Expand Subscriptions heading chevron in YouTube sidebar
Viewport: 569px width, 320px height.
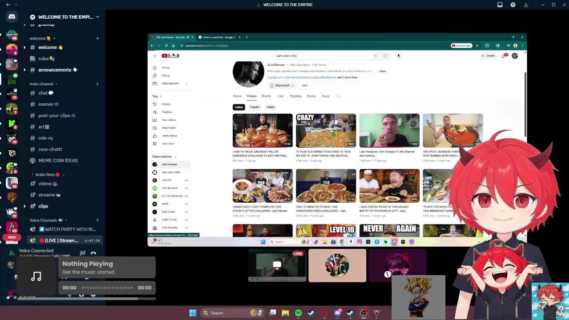[x=175, y=156]
